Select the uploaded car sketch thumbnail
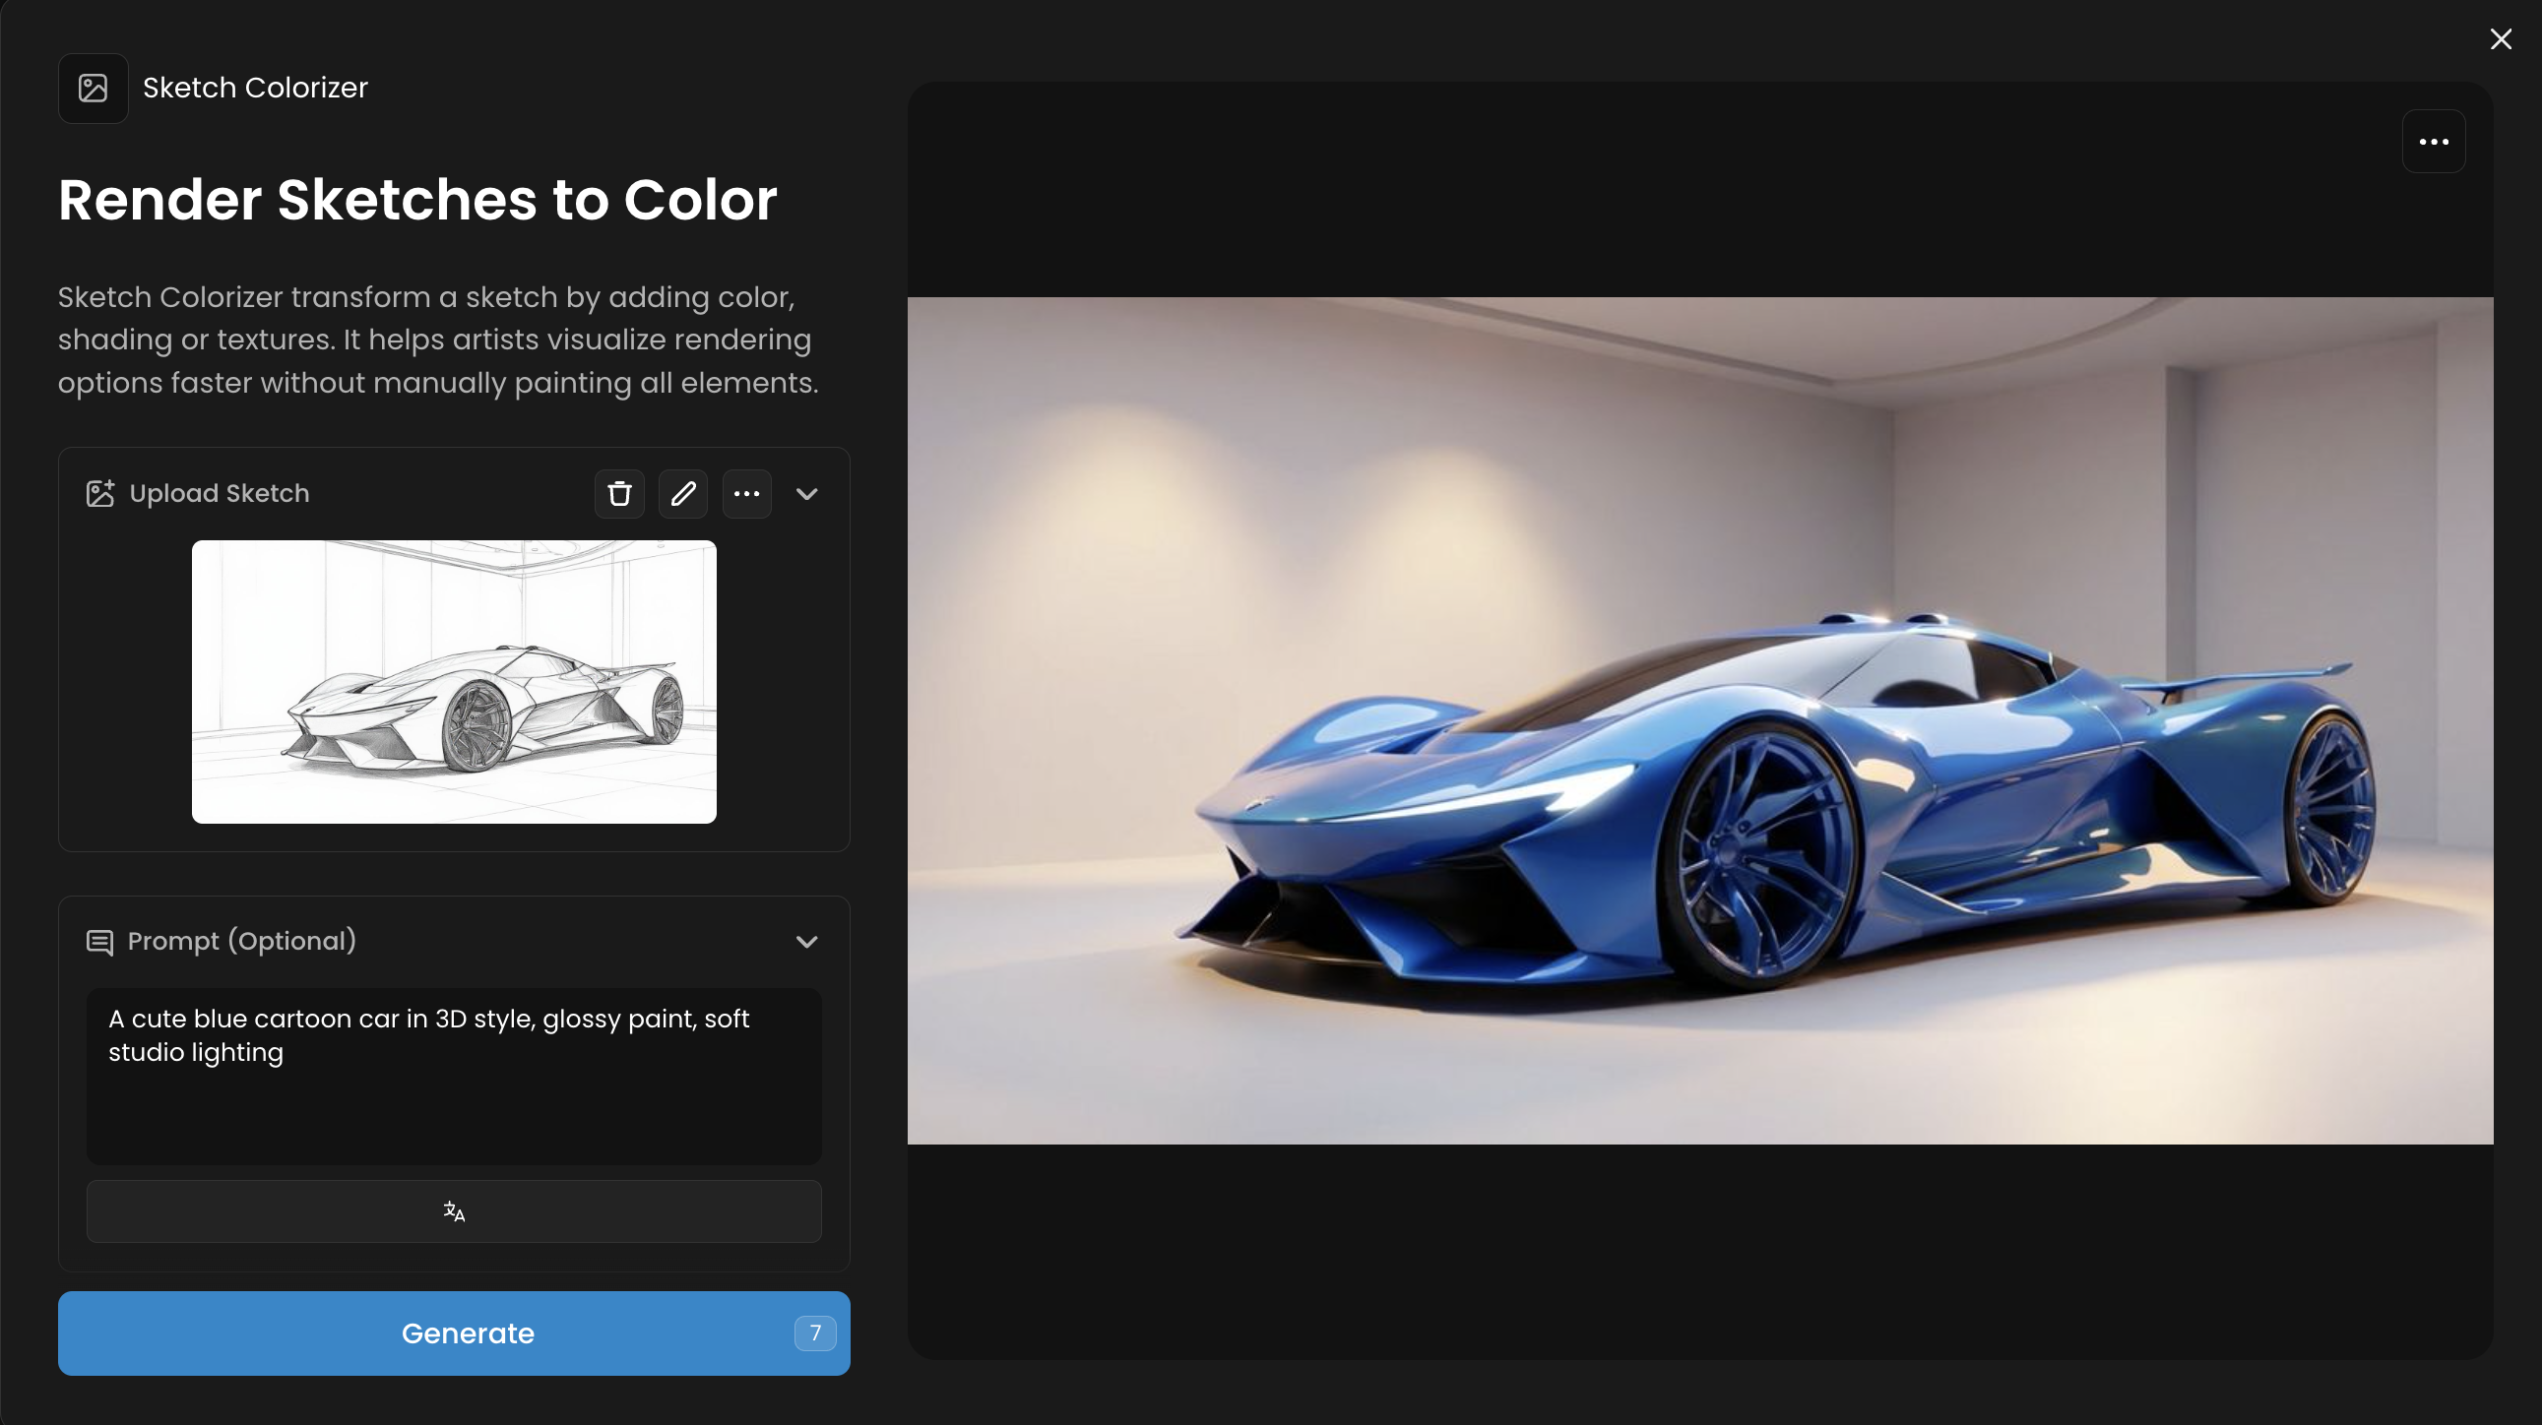Viewport: 2542px width, 1425px height. (454, 681)
